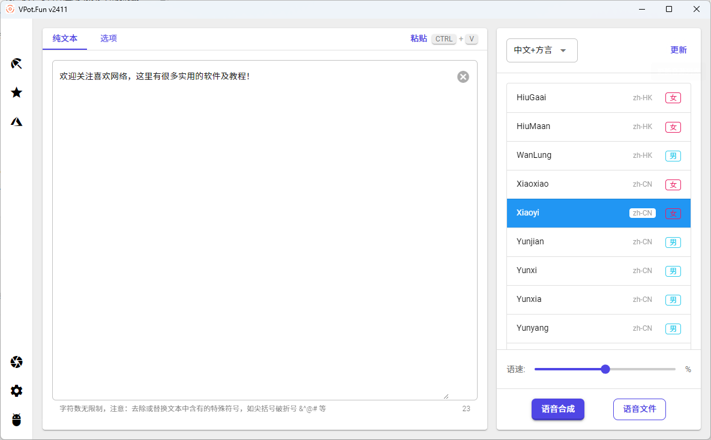Click the 女 badge on HiuMaan row
The width and height of the screenshot is (711, 440).
(x=673, y=127)
